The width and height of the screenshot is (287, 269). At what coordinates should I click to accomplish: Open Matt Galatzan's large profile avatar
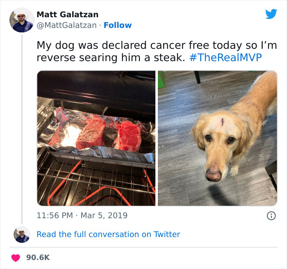[x=22, y=20]
